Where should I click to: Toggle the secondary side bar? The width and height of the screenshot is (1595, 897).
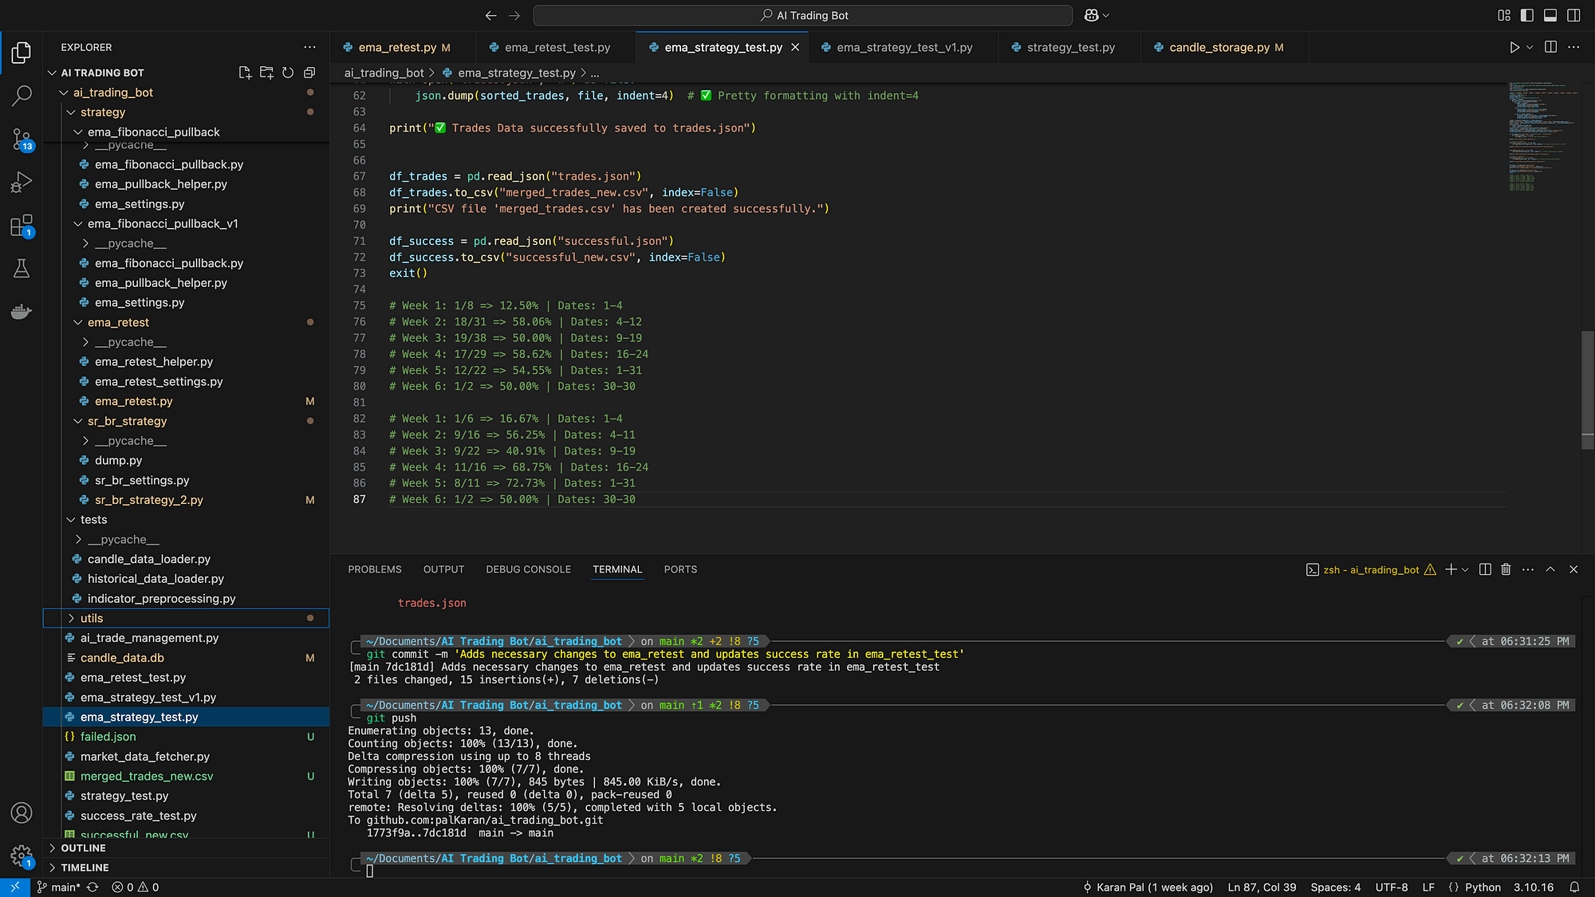(1573, 15)
